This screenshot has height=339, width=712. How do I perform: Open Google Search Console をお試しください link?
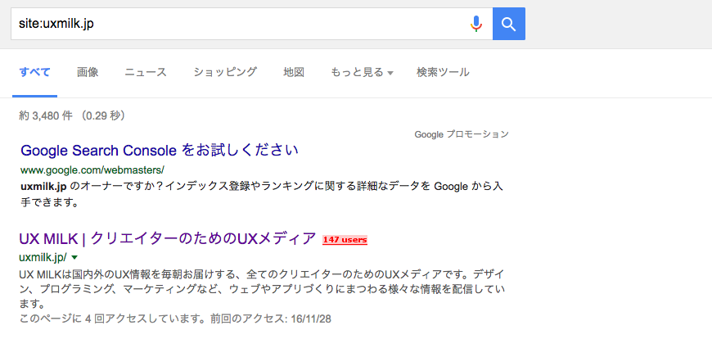[160, 150]
